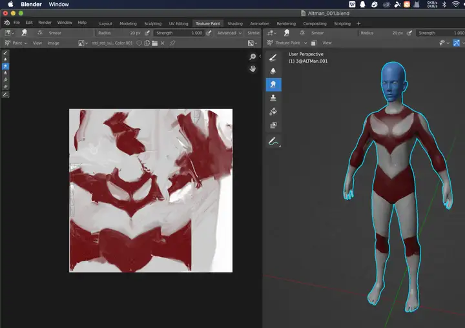Expand the Advanced brush settings dropdown

[229, 33]
